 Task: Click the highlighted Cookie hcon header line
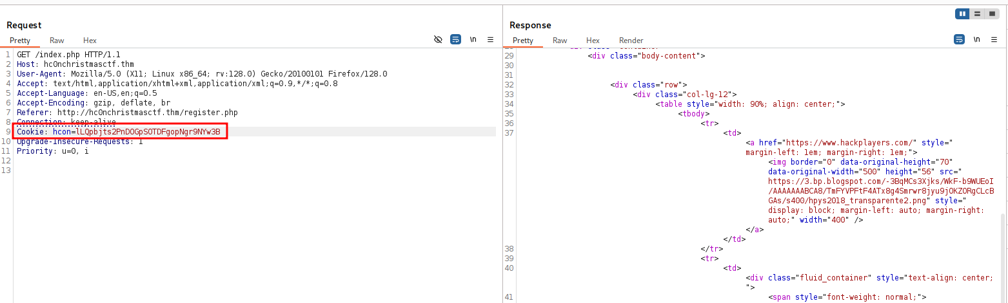tap(119, 132)
